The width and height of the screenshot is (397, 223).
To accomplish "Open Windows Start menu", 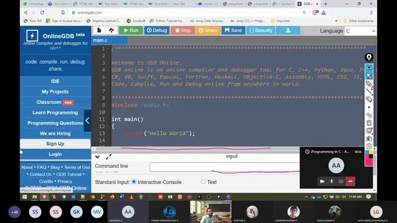I will [25, 197].
